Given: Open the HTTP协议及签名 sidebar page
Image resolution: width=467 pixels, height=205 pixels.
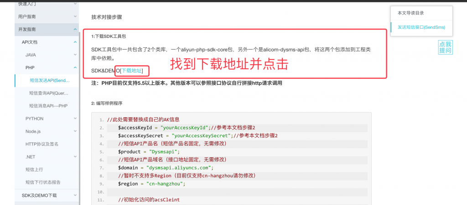Looking at the screenshot, I should point(42,144).
